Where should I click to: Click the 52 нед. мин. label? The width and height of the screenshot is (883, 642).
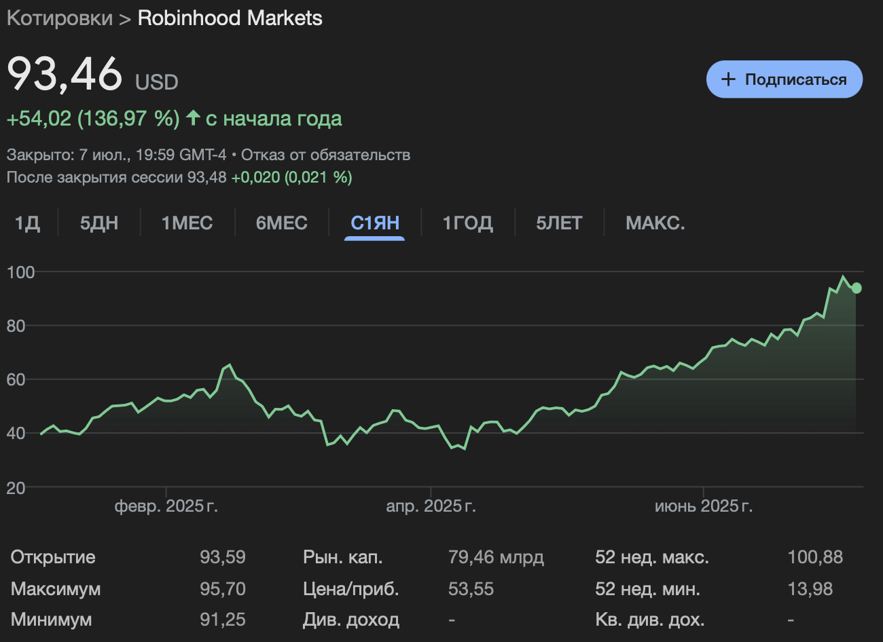[x=647, y=589]
